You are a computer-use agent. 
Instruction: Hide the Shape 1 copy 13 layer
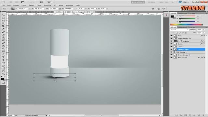pyautogui.click(x=171, y=55)
